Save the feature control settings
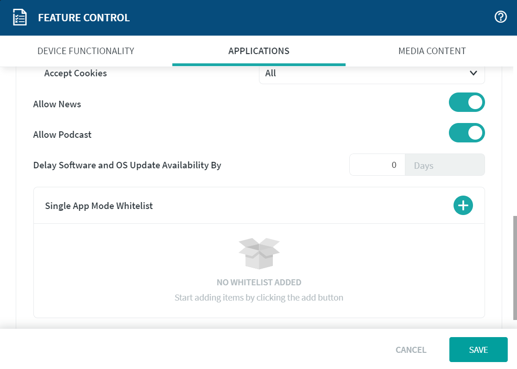The width and height of the screenshot is (517, 369). coord(478,350)
